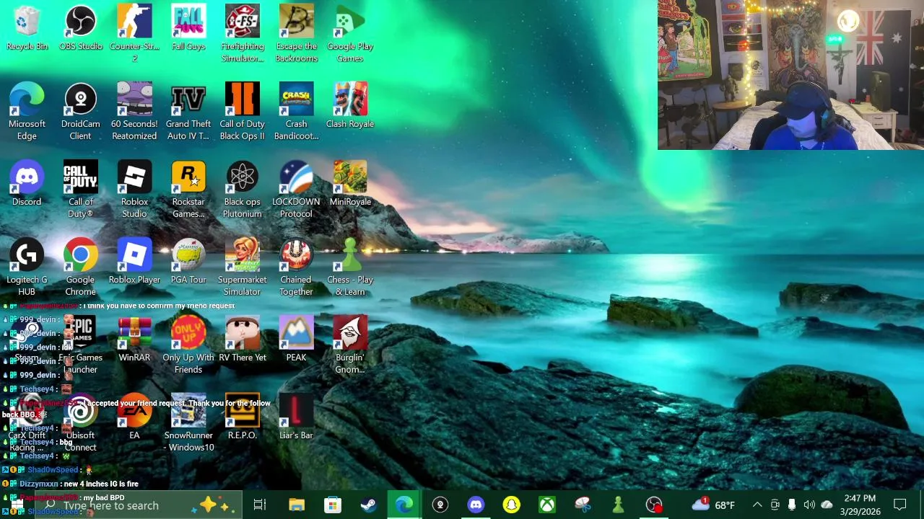Select the EA app desktop shortcut
The height and width of the screenshot is (519, 924).
(134, 418)
